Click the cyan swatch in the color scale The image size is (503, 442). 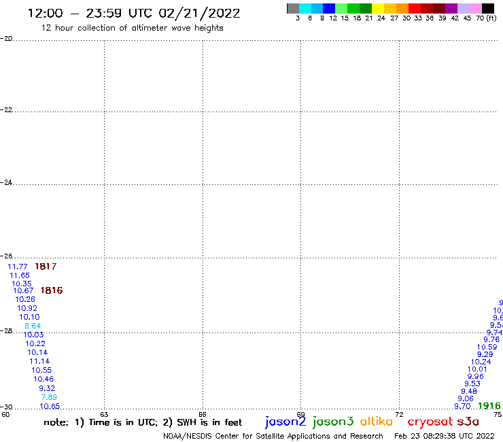click(305, 8)
